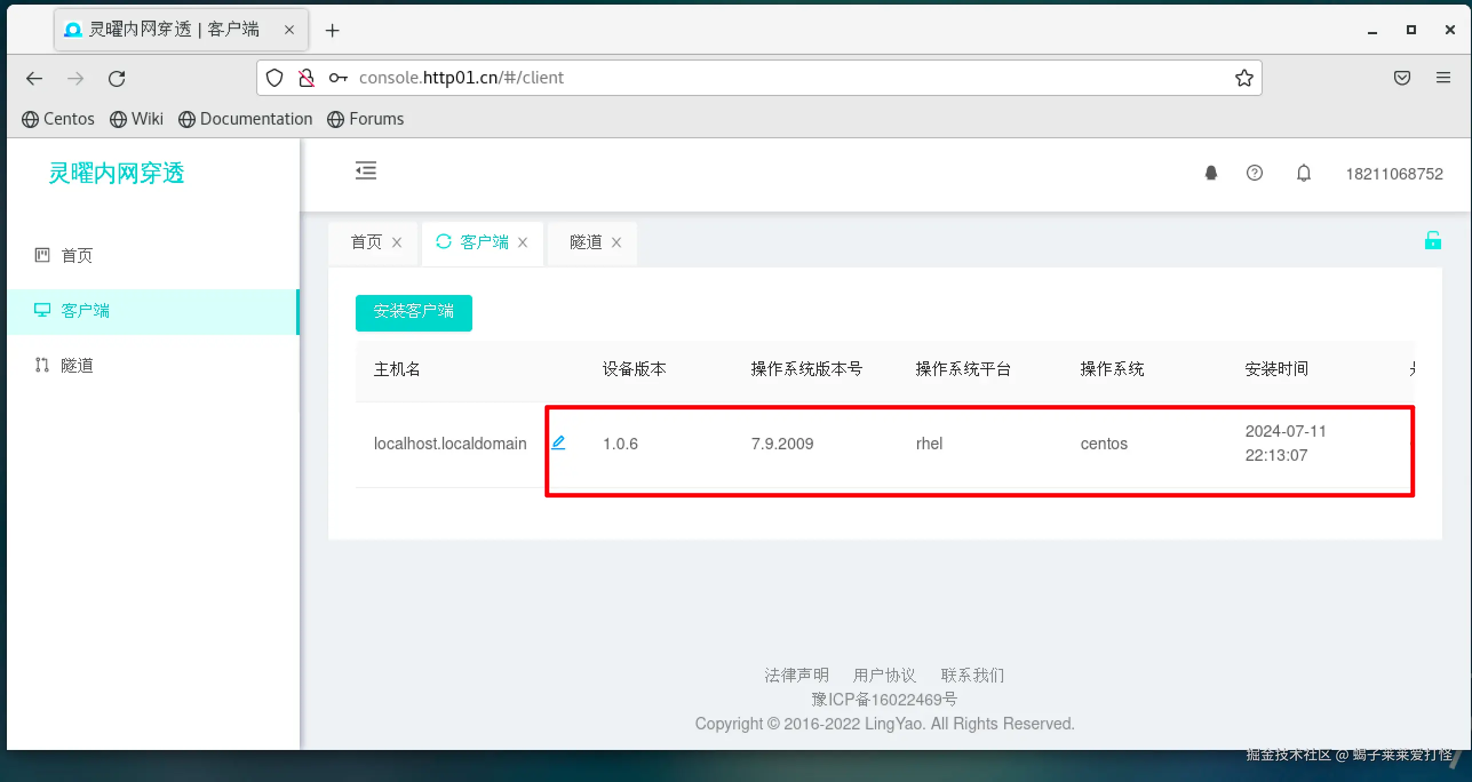Image resolution: width=1472 pixels, height=782 pixels.
Task: Open 隧道 from the sidebar menu
Action: [x=77, y=365]
